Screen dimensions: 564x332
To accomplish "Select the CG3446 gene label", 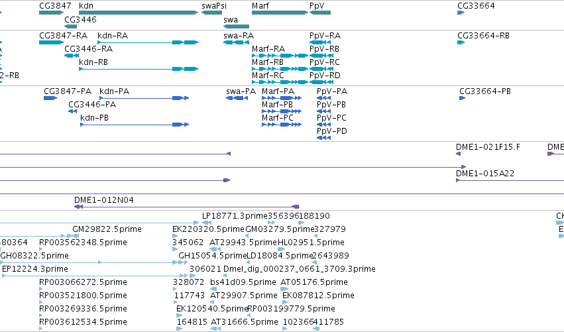I will [x=80, y=20].
